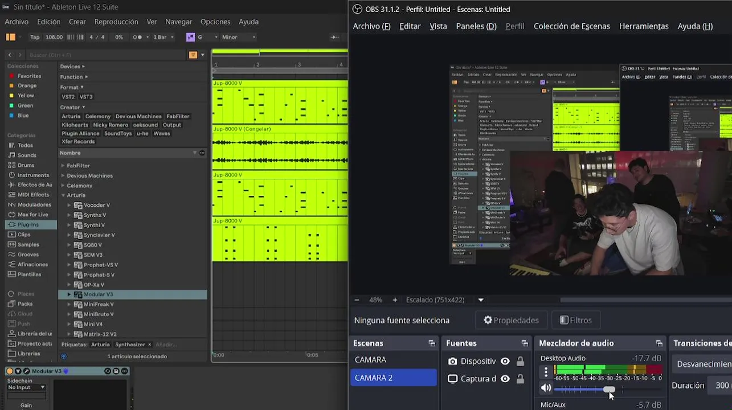Open the Nombre column options ellipsis

click(x=202, y=153)
